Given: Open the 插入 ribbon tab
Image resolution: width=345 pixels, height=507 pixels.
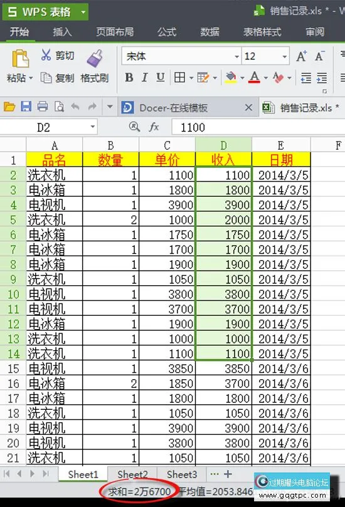Looking at the screenshot, I should click(63, 32).
